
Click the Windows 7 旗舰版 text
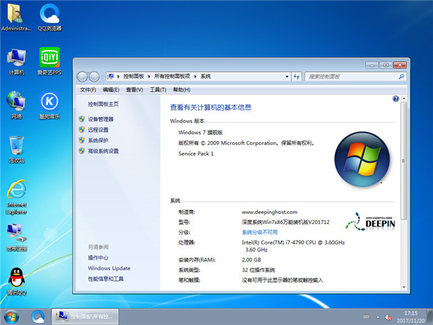(200, 133)
